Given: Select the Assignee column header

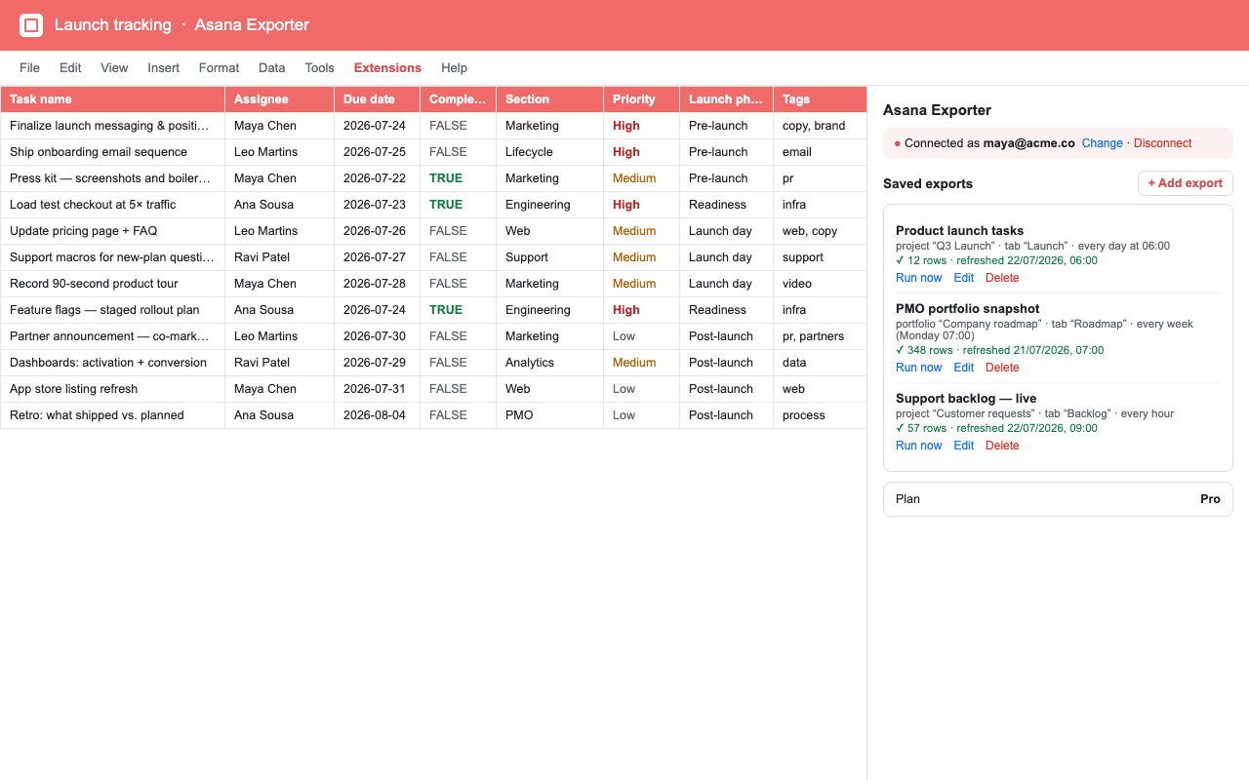Looking at the screenshot, I should tap(279, 99).
